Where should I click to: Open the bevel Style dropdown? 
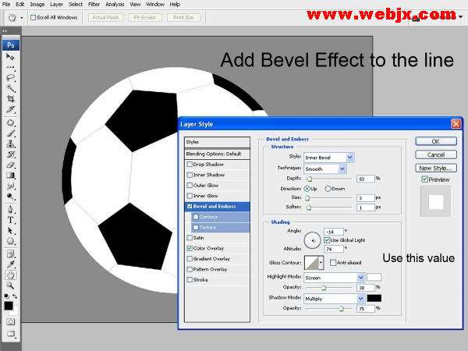328,158
